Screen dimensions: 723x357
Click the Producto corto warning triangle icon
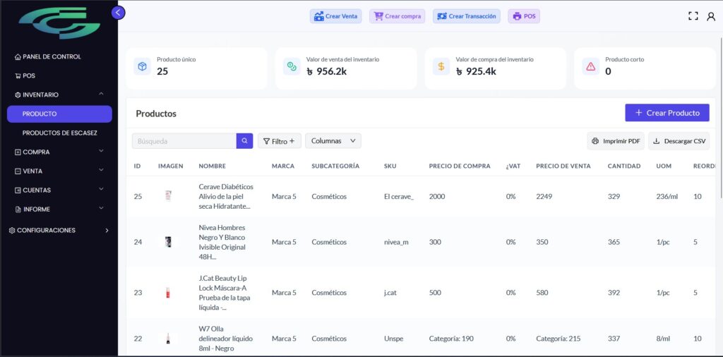click(x=591, y=66)
